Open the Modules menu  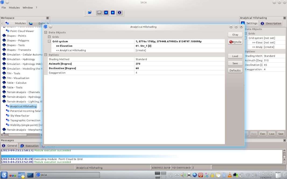click(x=14, y=8)
